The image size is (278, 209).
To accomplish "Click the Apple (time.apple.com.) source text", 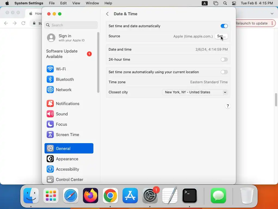I will pos(193,36).
